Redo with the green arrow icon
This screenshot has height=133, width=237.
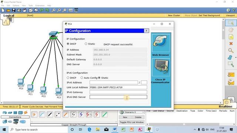coord(47,10)
